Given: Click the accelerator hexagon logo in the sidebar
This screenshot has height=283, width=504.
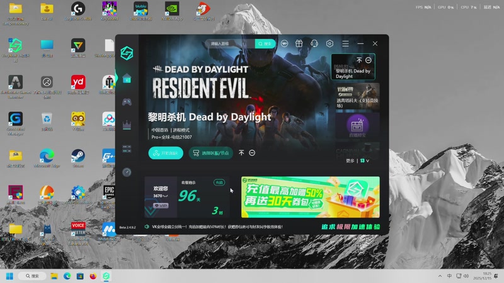Looking at the screenshot, I should tap(127, 53).
